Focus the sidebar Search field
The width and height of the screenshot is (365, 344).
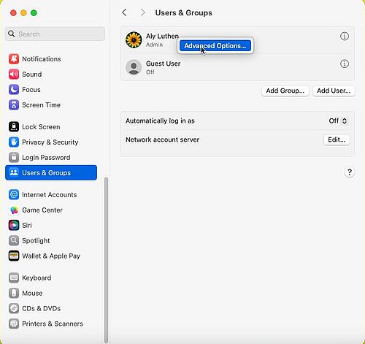tap(55, 34)
